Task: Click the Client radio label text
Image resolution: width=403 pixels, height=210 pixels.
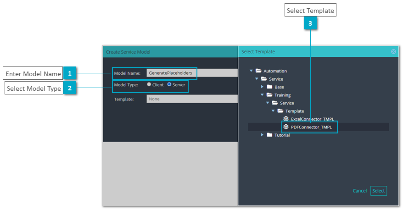Action: (x=158, y=85)
